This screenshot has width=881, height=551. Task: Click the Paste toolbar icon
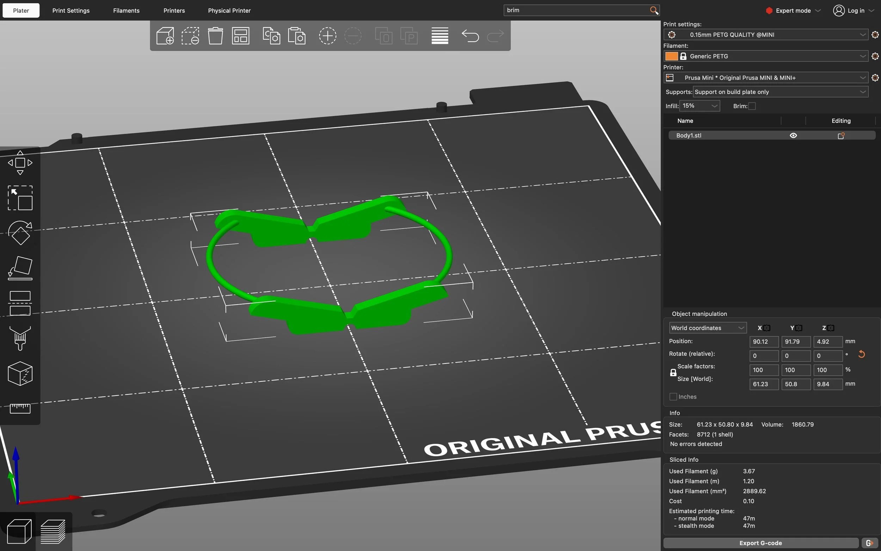pos(296,36)
